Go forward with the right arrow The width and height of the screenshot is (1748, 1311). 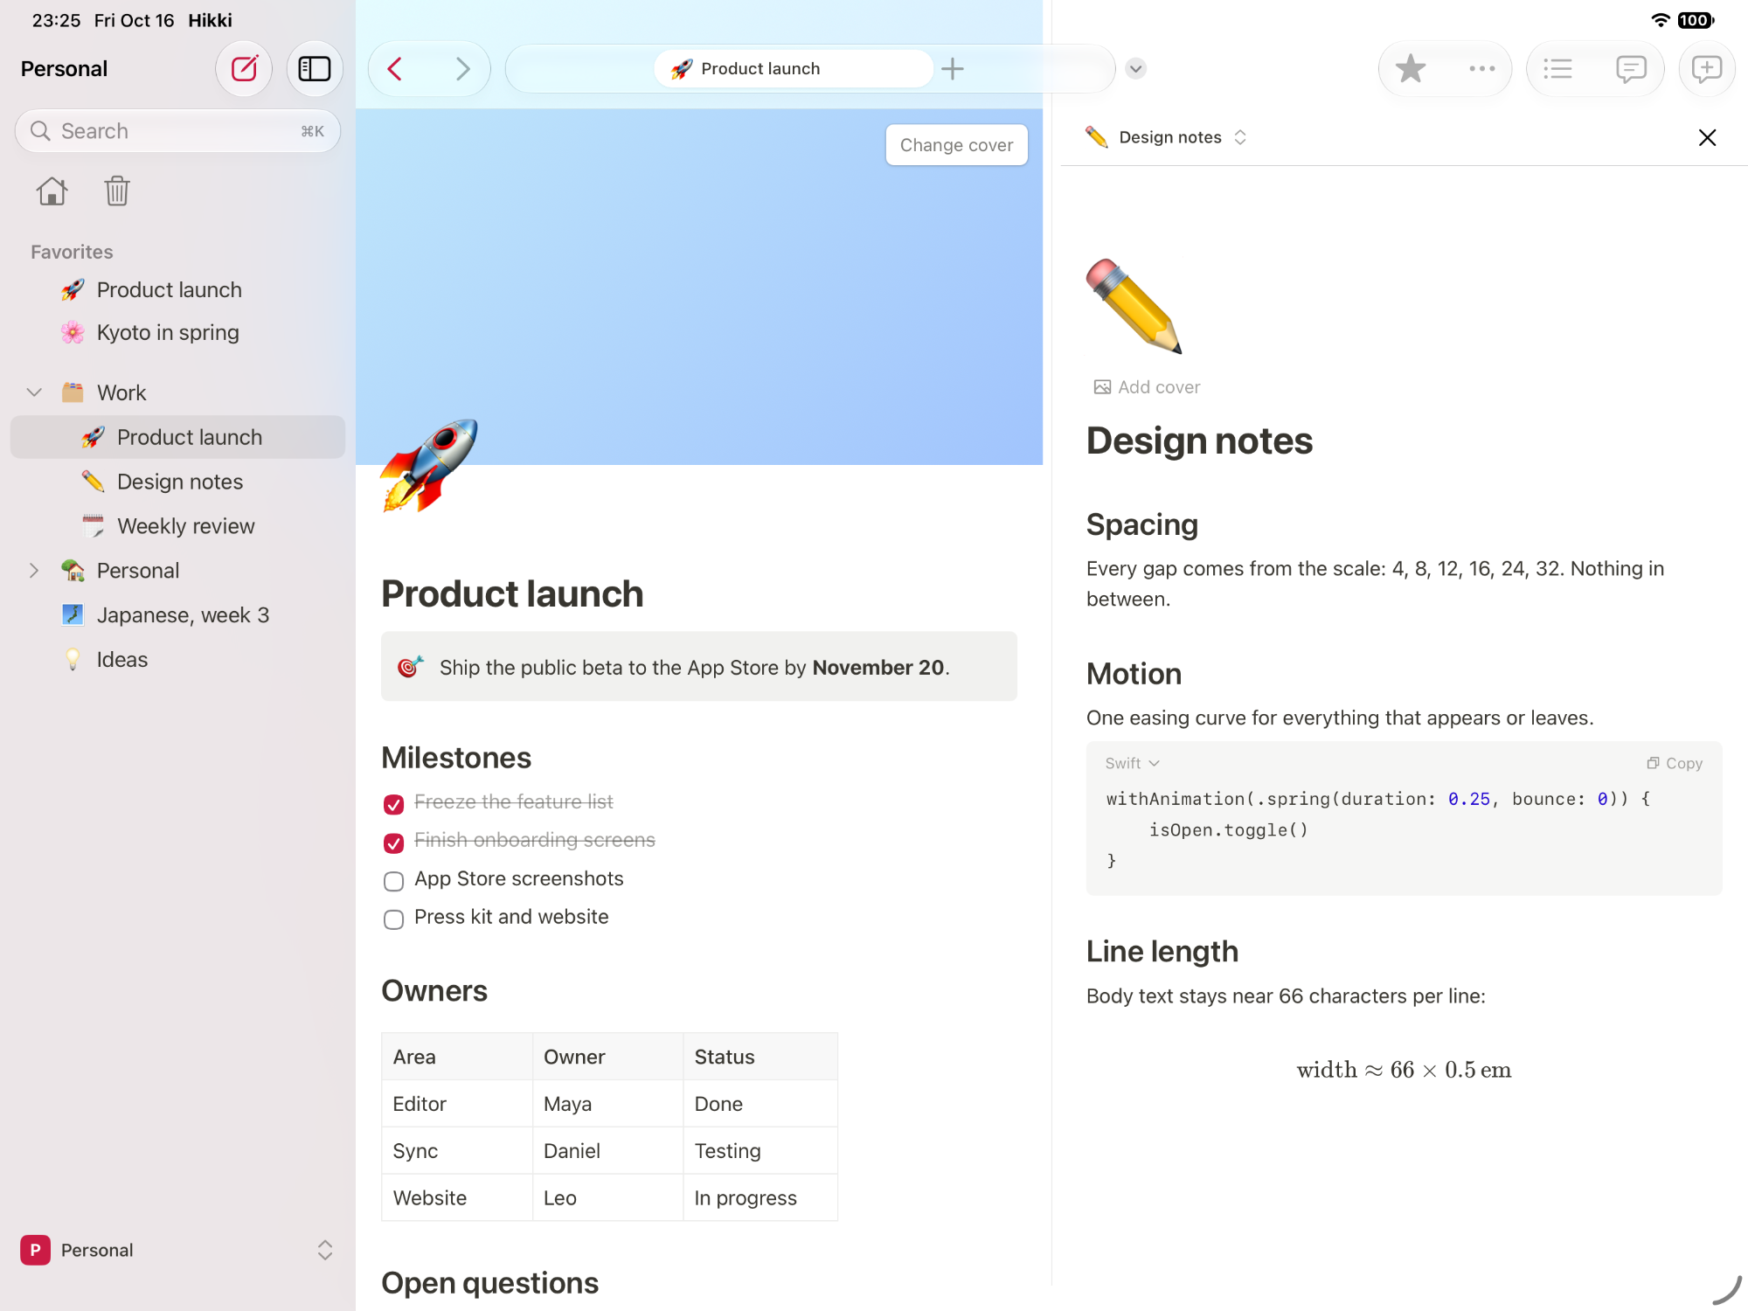point(463,68)
